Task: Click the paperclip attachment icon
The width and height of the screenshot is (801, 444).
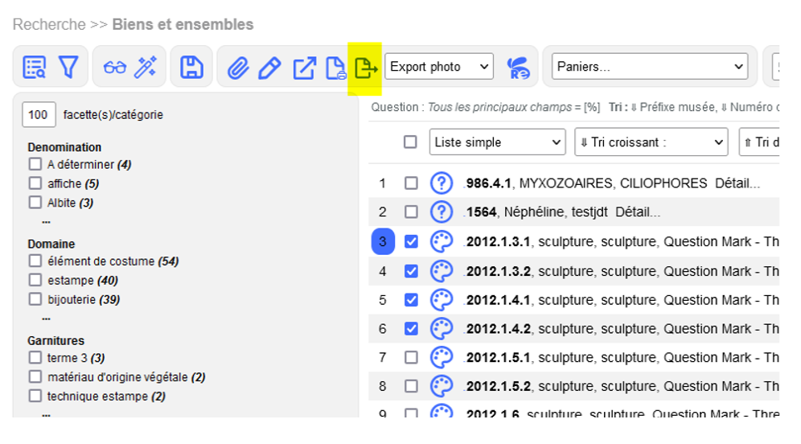Action: coord(237,68)
